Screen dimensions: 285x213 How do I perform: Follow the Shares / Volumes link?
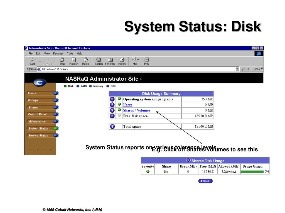pos(137,110)
